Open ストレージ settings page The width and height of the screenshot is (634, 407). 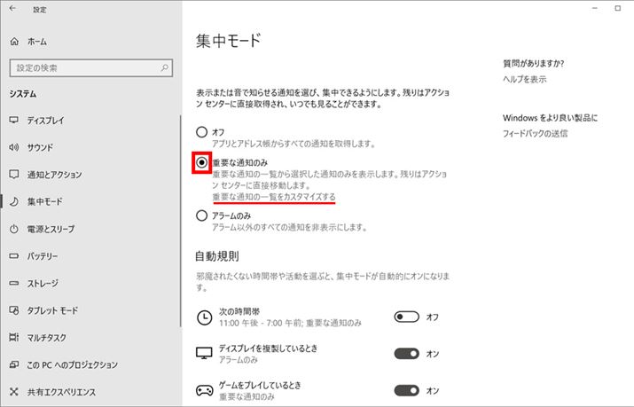[x=43, y=283]
